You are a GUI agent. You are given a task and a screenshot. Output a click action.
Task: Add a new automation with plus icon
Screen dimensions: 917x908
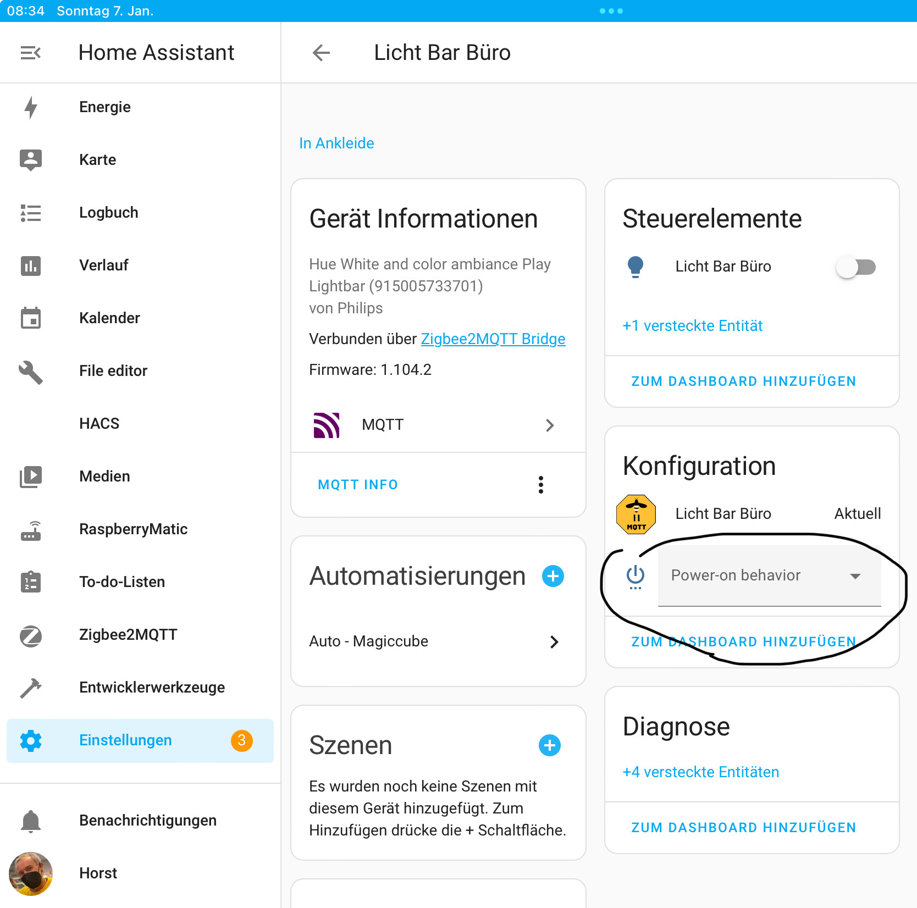pyautogui.click(x=553, y=576)
